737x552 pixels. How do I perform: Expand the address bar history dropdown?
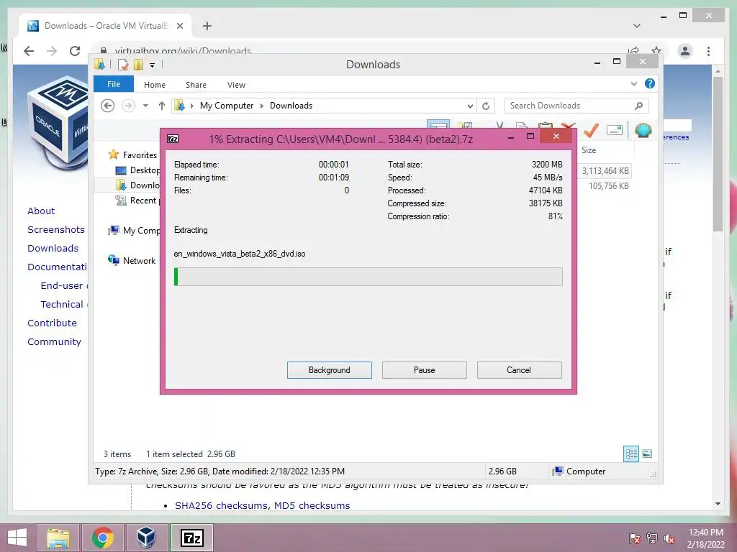[470, 106]
